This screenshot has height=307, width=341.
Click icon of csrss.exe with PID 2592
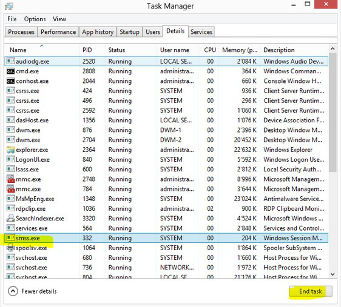coord(10,110)
